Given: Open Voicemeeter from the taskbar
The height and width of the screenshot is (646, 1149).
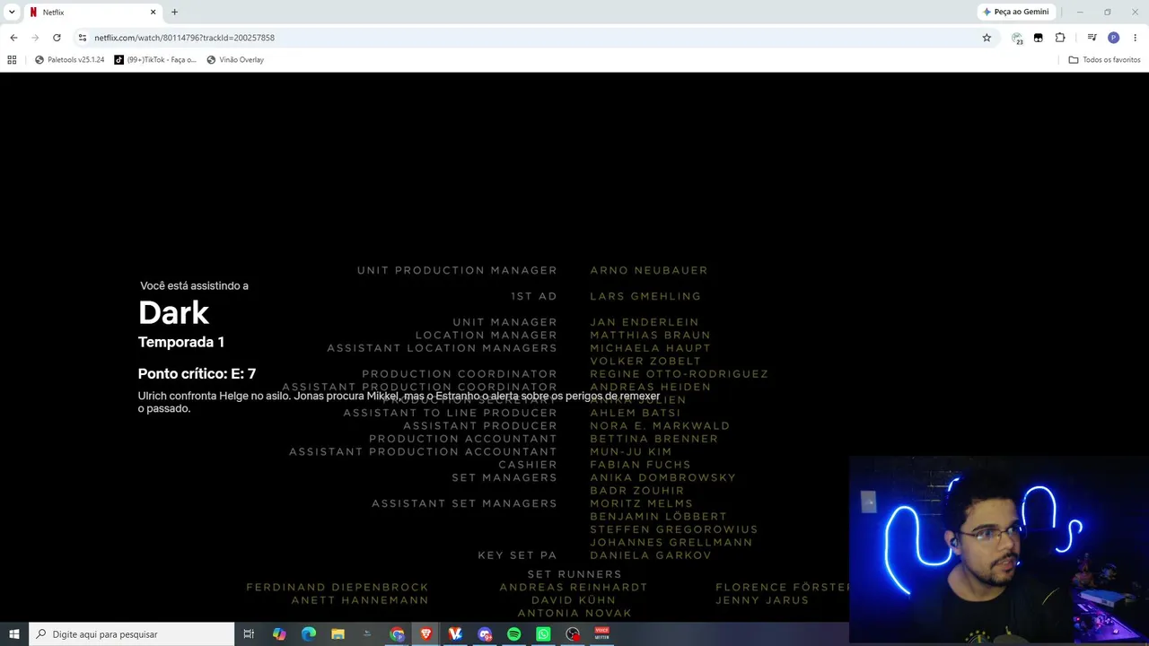Looking at the screenshot, I should point(602,634).
